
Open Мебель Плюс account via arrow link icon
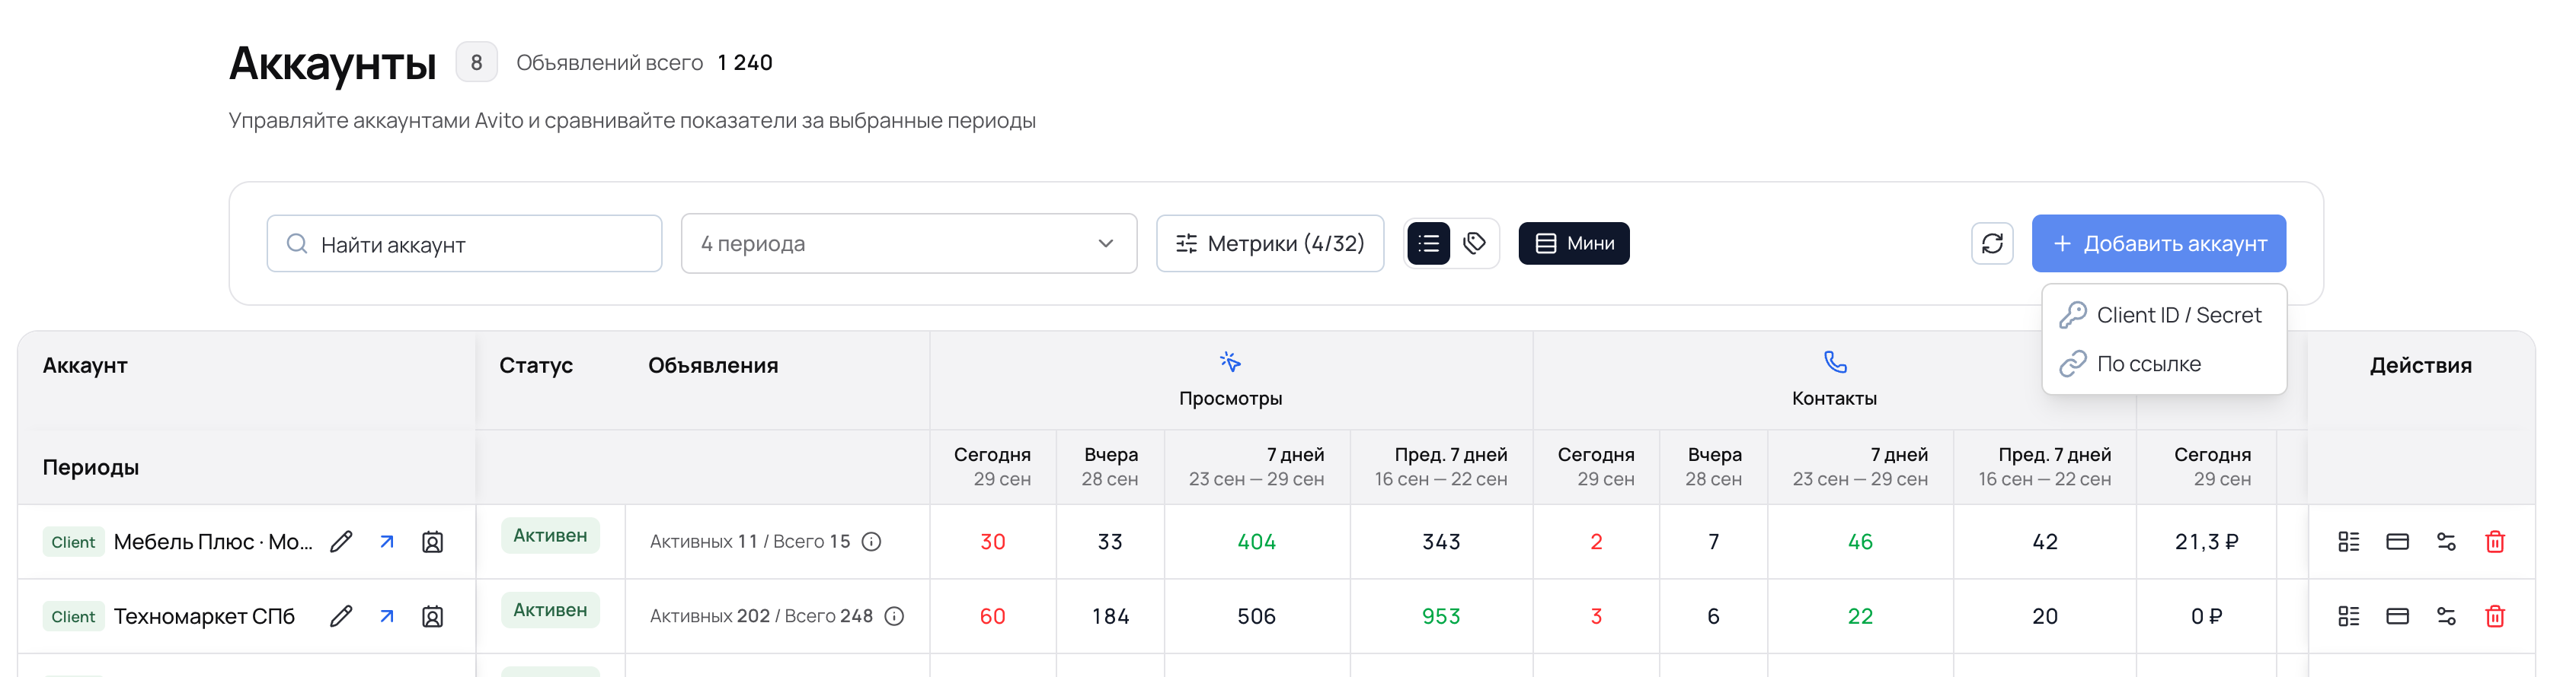click(x=387, y=541)
